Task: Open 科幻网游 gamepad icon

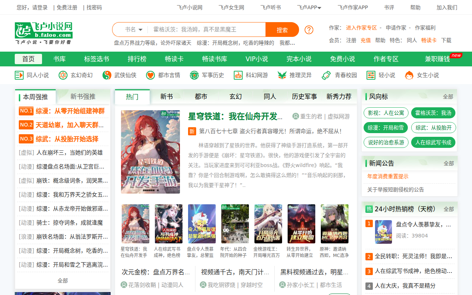Action: pyautogui.click(x=238, y=75)
